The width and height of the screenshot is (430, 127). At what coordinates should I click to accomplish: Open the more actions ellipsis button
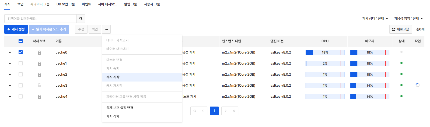coord(106,29)
